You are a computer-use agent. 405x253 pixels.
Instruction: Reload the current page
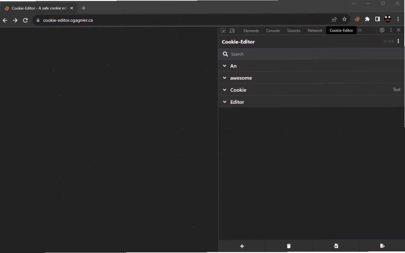(25, 20)
